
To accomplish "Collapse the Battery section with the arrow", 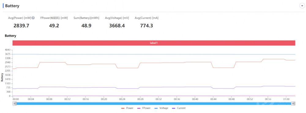I will 302,6.
